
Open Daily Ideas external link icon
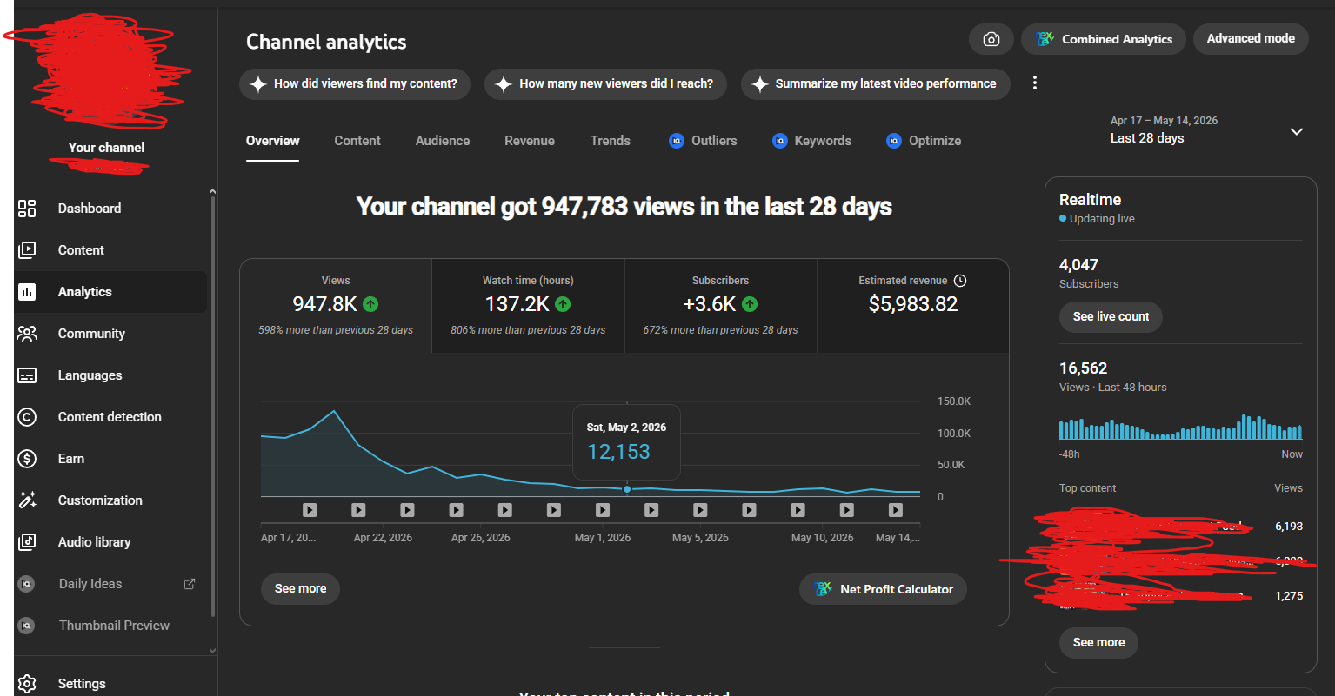[190, 584]
